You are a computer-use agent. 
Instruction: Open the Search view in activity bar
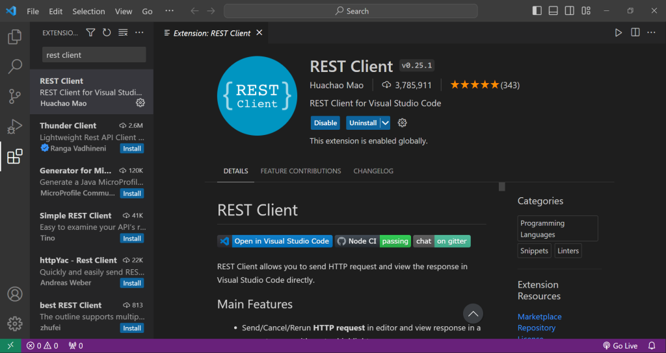tap(15, 67)
